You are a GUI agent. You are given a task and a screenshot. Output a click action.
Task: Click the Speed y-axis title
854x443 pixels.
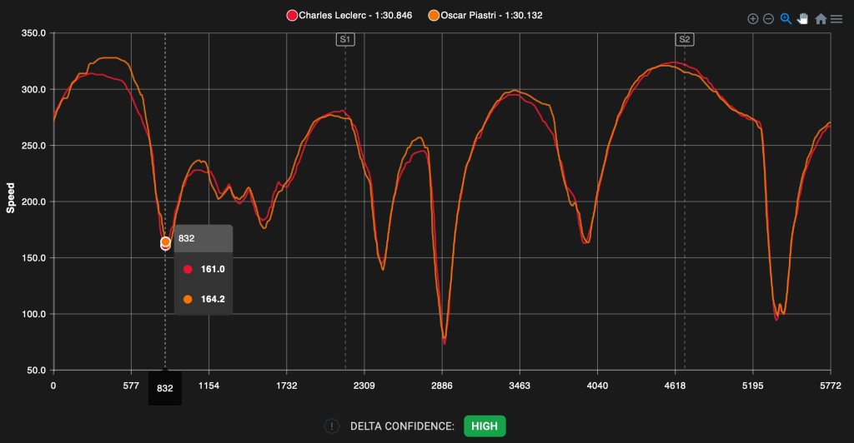(x=10, y=198)
